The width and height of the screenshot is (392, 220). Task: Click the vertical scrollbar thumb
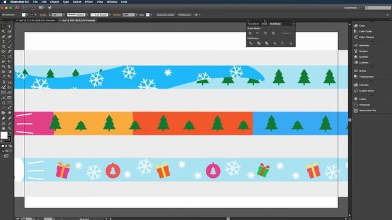click(x=350, y=120)
